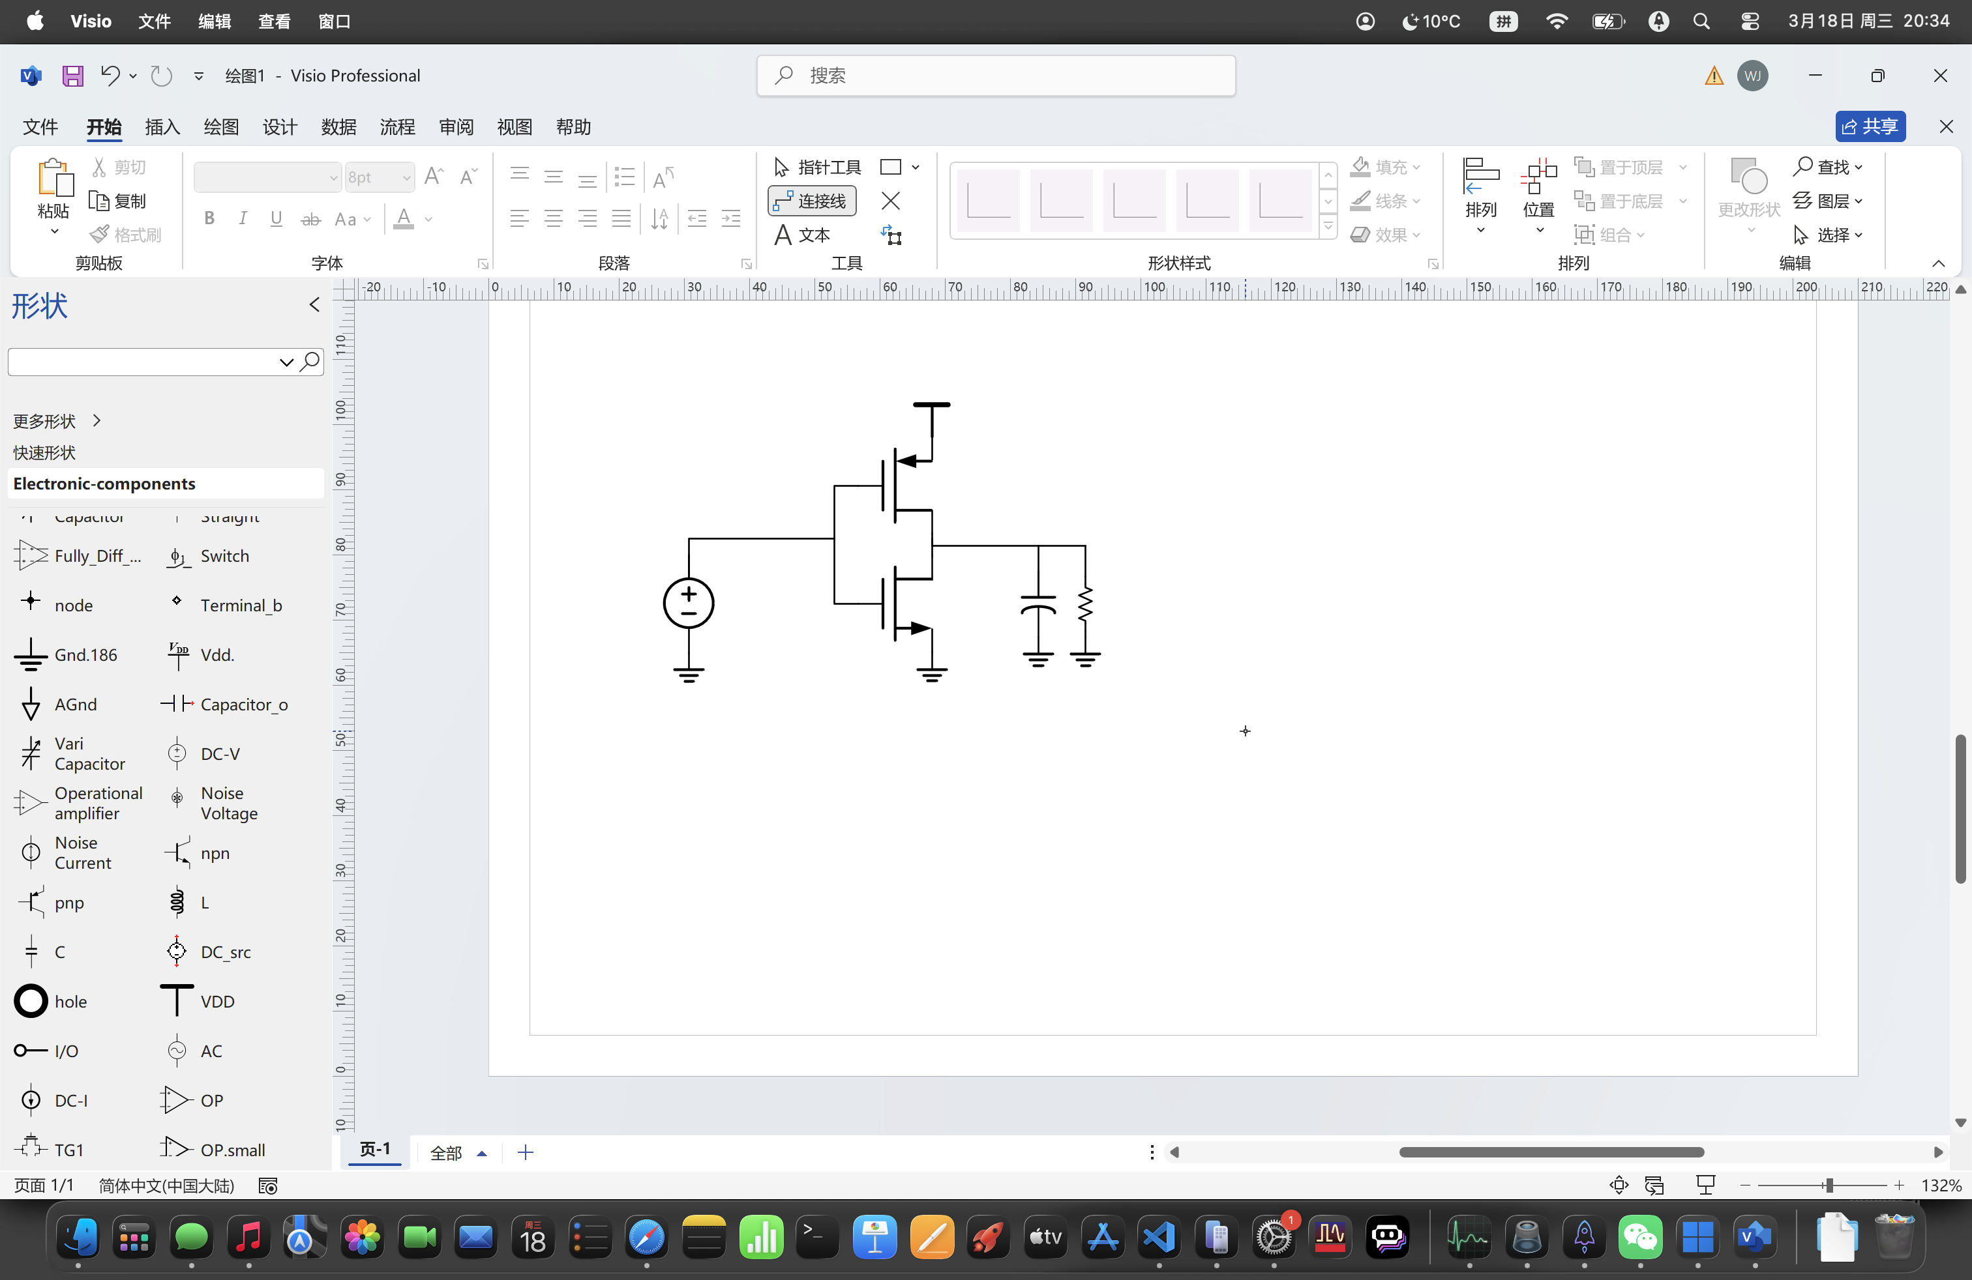Open the Arrange (排列) button
This screenshot has width=1972, height=1280.
pyautogui.click(x=1481, y=196)
